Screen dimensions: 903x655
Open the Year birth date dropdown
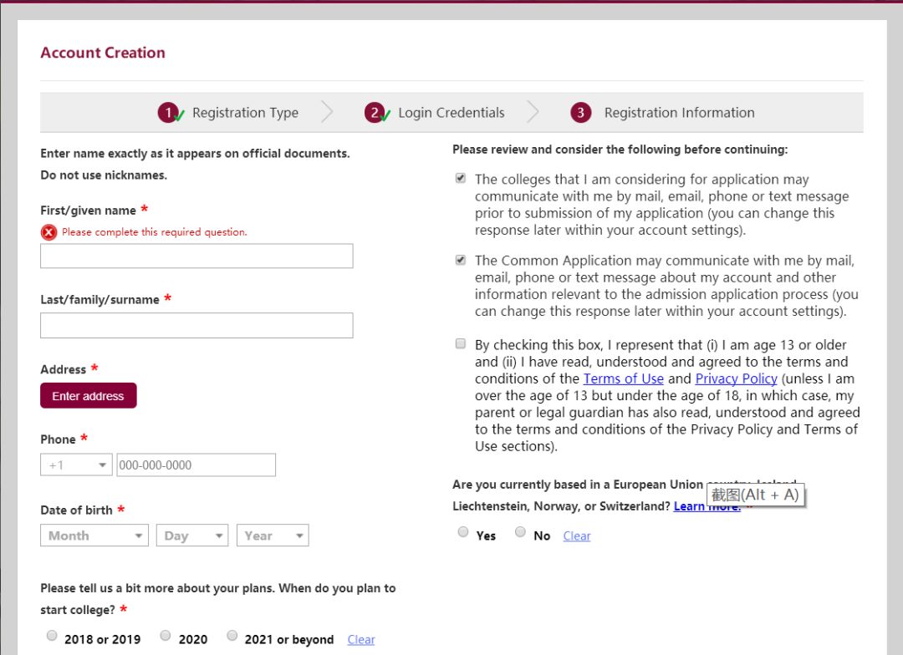273,536
